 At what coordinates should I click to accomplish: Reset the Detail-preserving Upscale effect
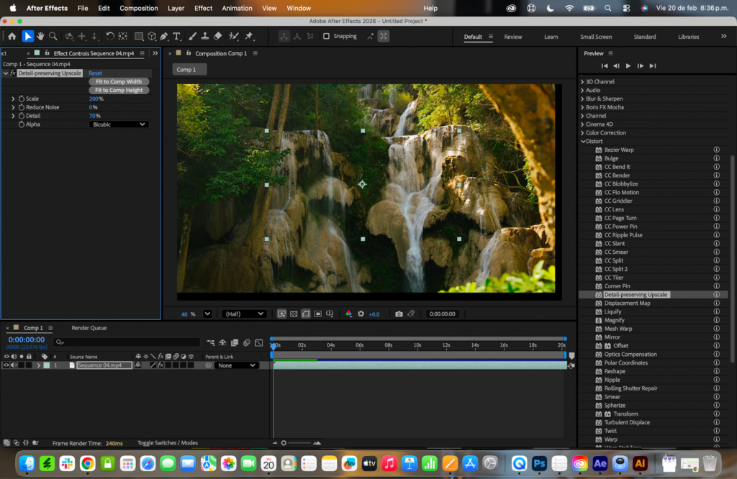pos(94,73)
